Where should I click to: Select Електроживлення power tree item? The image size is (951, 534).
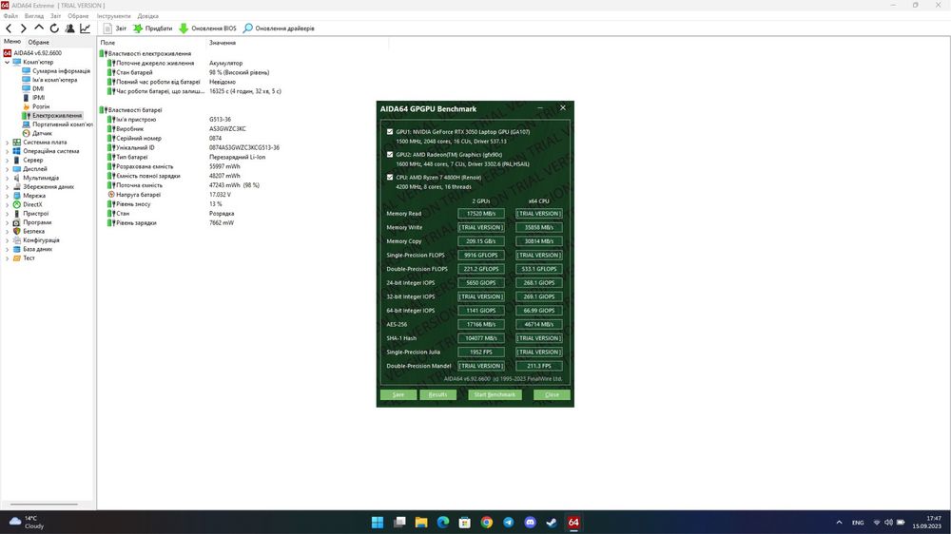point(56,116)
